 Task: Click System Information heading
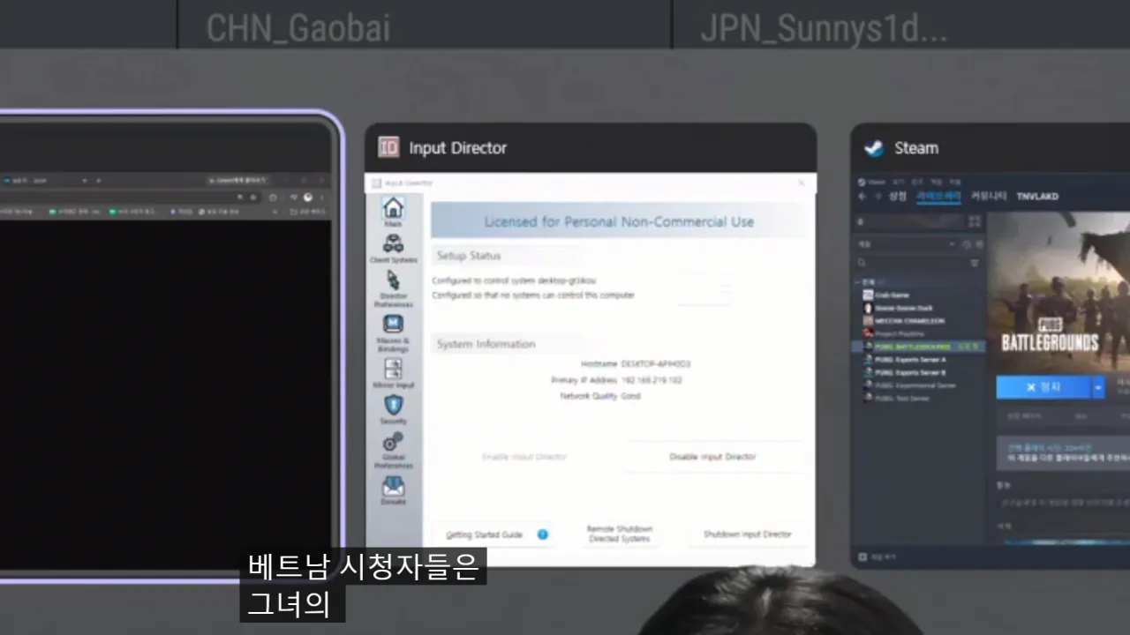486,344
